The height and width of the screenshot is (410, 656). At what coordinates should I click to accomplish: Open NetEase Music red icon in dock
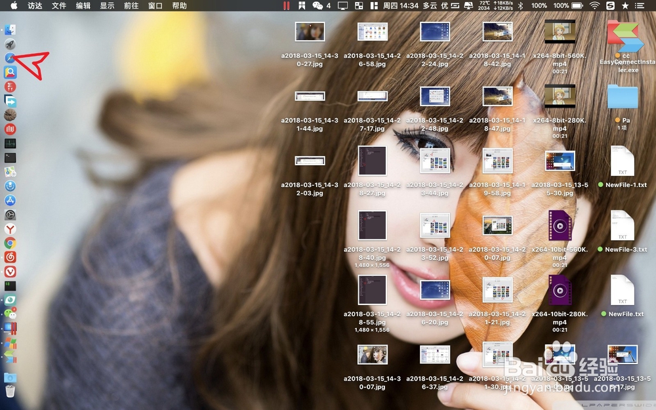click(x=10, y=257)
